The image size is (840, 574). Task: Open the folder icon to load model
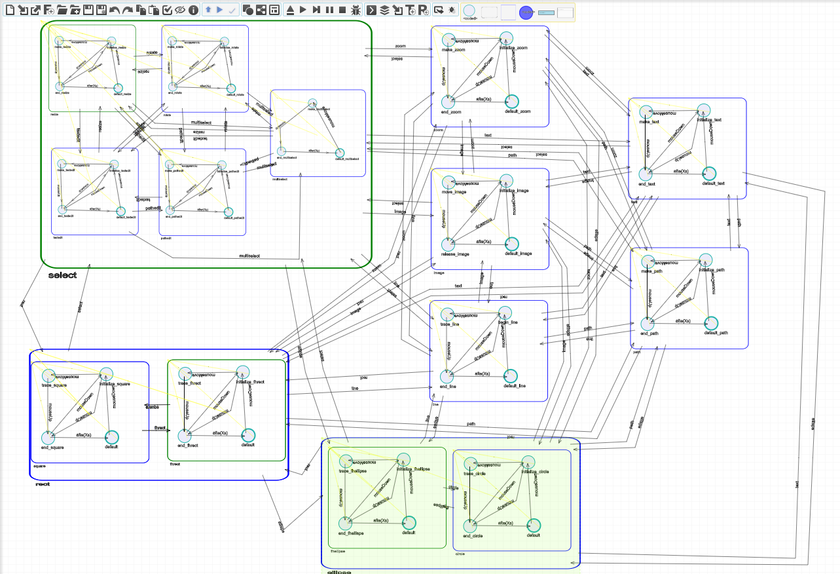tap(62, 10)
